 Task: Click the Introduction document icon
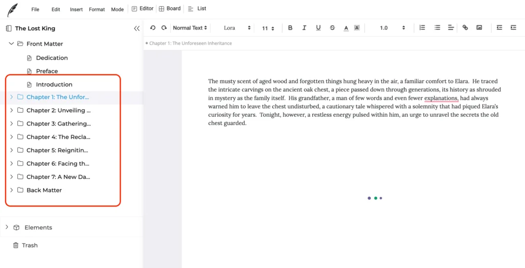(x=29, y=85)
